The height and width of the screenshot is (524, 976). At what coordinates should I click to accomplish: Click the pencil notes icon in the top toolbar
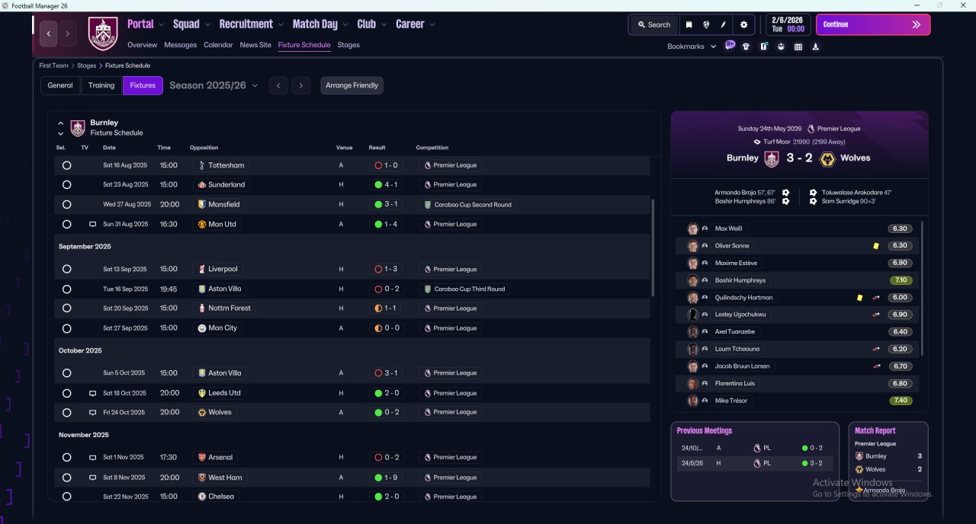click(724, 24)
